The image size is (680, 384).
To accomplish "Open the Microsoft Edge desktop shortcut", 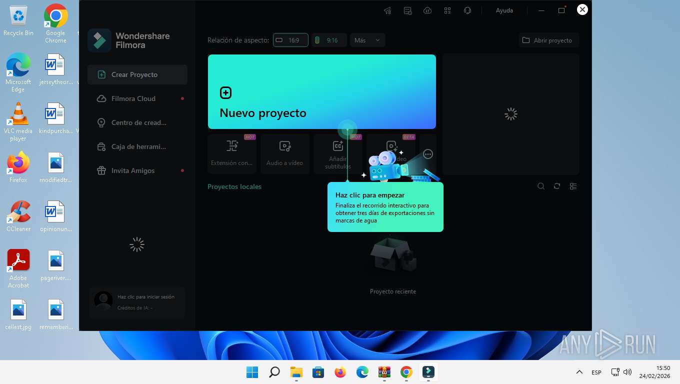I will pyautogui.click(x=18, y=72).
